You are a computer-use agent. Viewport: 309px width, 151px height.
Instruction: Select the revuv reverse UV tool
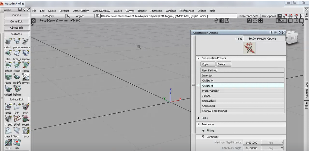pos(8,142)
